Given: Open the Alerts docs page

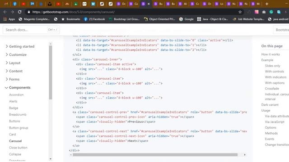Looking at the screenshot, I should point(13,101).
